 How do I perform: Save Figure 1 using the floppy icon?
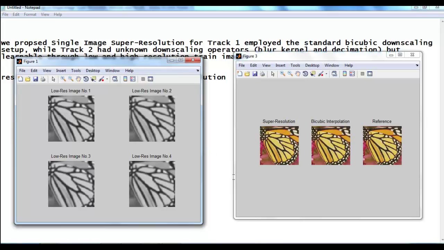[35, 79]
